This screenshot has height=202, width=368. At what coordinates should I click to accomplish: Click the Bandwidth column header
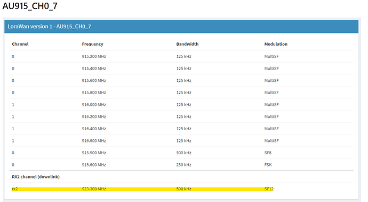[x=187, y=44]
